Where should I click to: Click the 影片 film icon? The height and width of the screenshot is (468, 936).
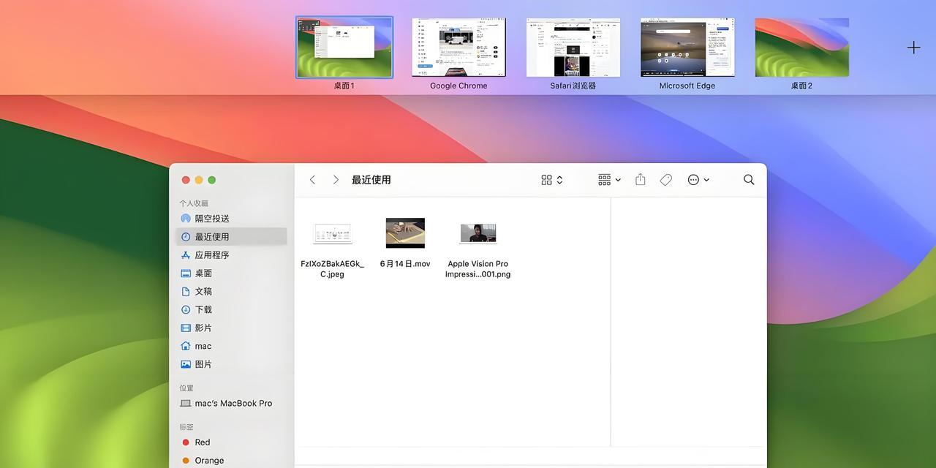(186, 328)
